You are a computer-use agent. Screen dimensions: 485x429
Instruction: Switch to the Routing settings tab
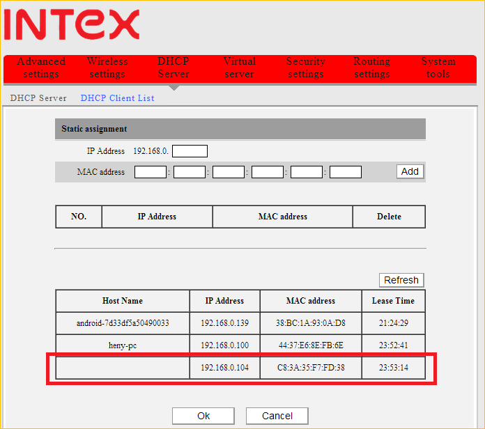click(371, 68)
